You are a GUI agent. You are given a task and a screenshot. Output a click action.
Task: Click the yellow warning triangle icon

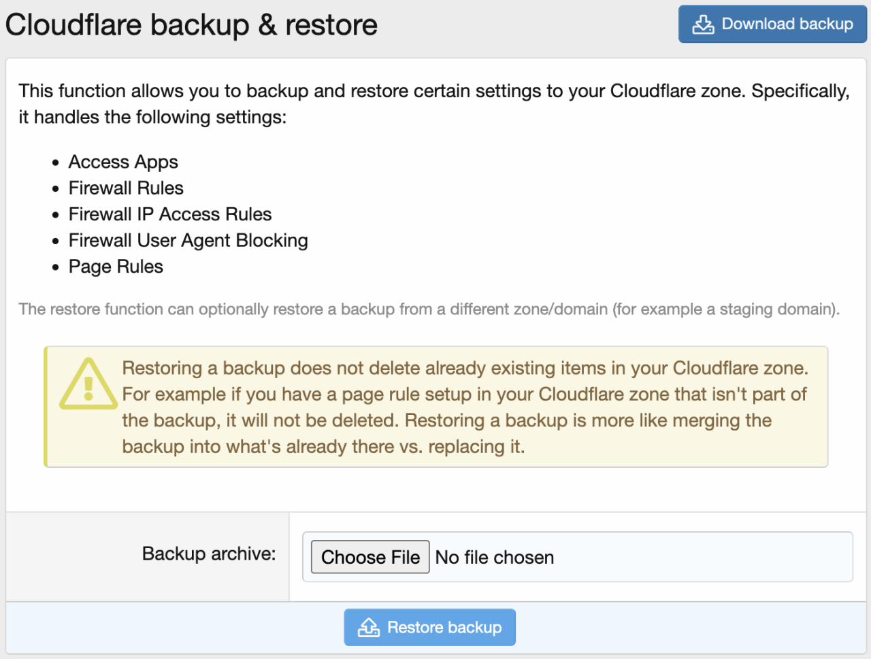click(x=88, y=385)
